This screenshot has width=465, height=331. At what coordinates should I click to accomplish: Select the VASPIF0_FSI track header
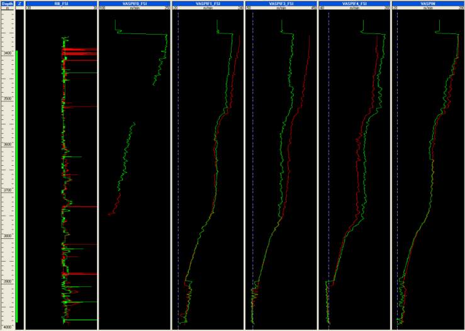point(134,3)
